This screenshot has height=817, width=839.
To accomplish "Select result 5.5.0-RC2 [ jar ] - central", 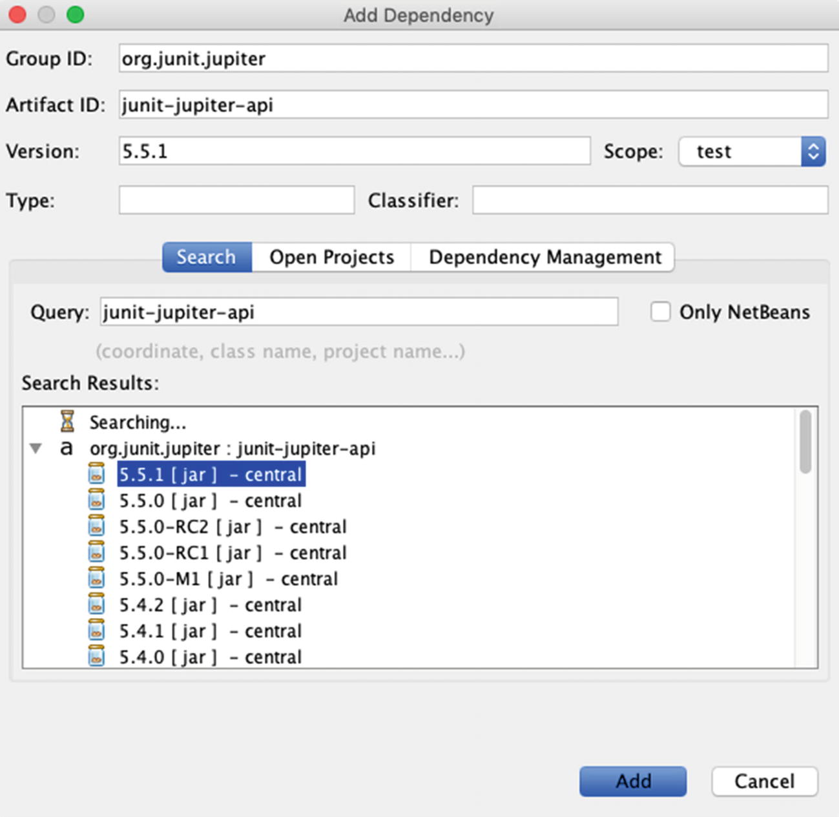I will tap(233, 526).
